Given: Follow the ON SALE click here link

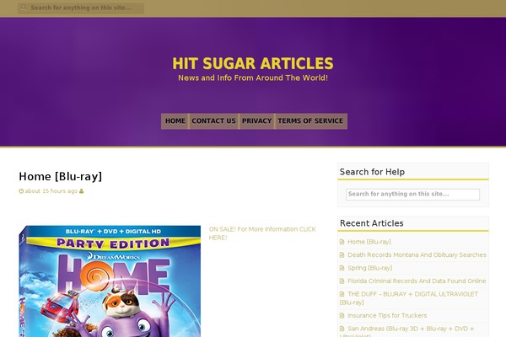Looking at the screenshot, I should (x=262, y=233).
